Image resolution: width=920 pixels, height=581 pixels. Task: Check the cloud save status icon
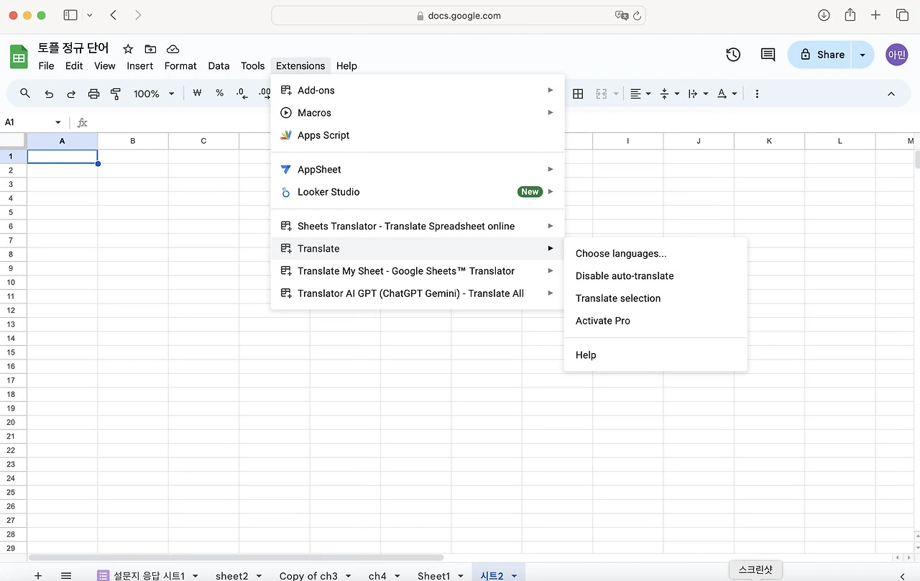point(172,49)
